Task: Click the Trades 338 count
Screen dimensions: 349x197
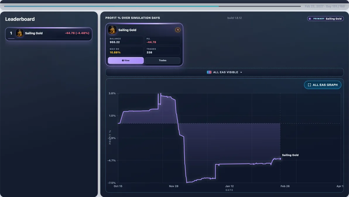Action: pos(149,52)
